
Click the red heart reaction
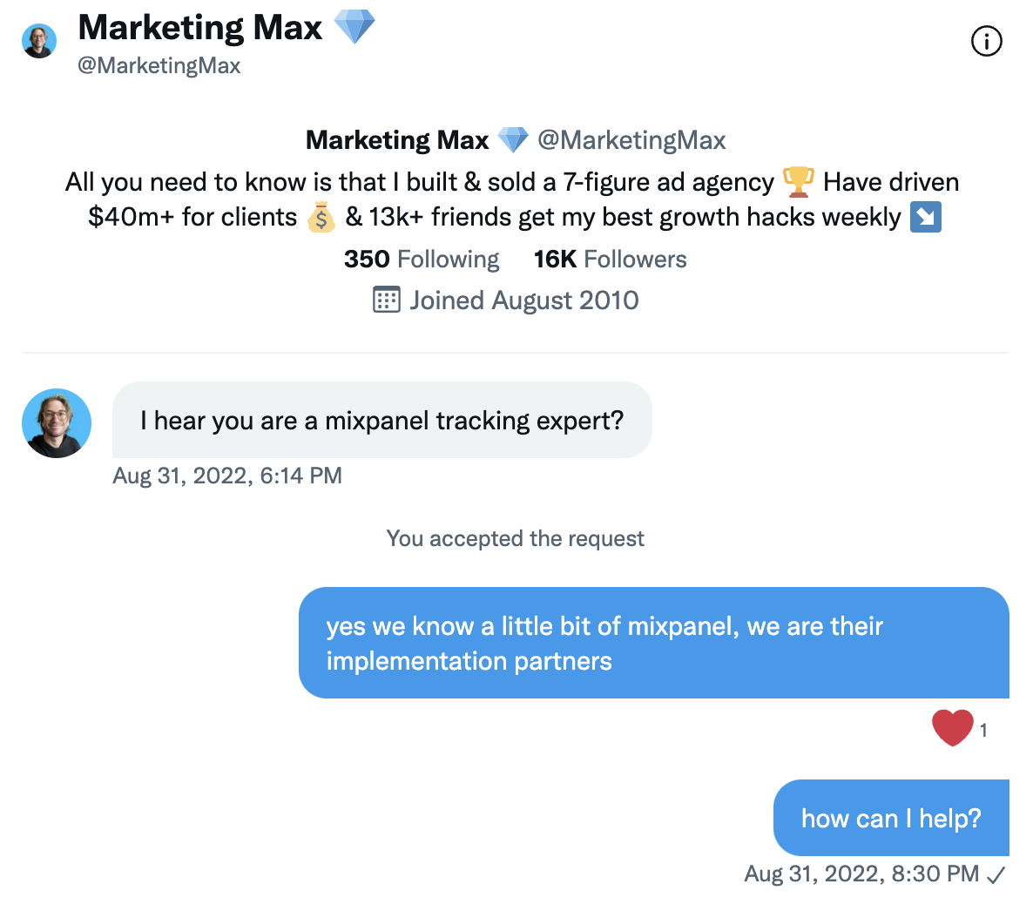tap(952, 728)
